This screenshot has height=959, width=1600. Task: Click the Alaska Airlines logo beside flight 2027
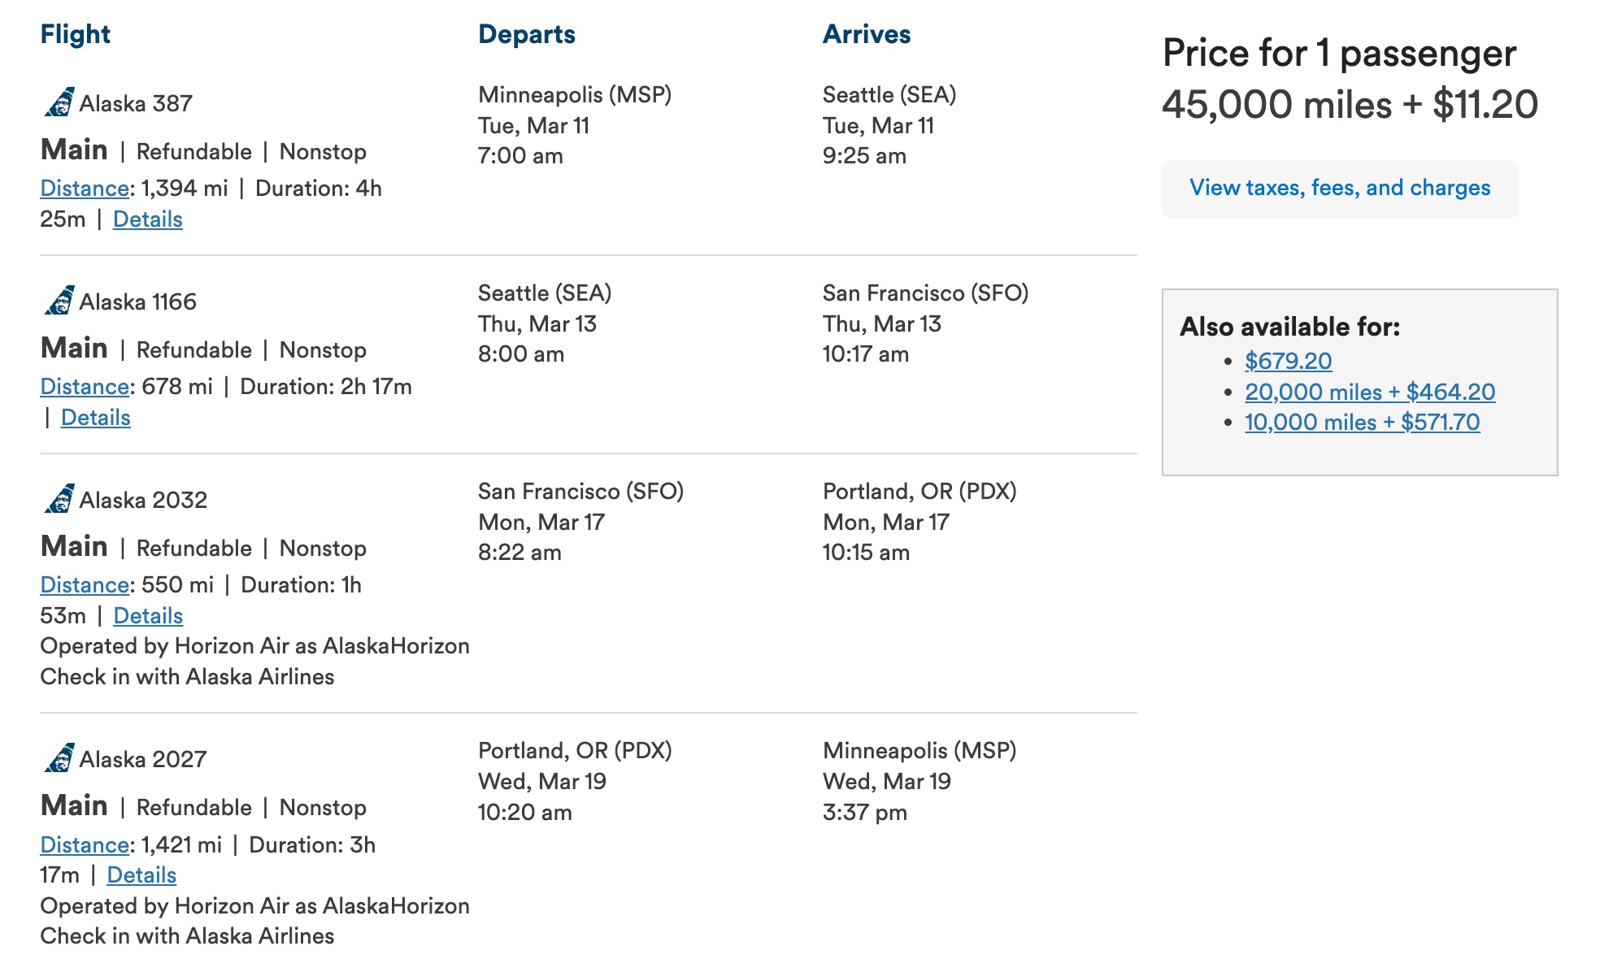click(x=59, y=759)
